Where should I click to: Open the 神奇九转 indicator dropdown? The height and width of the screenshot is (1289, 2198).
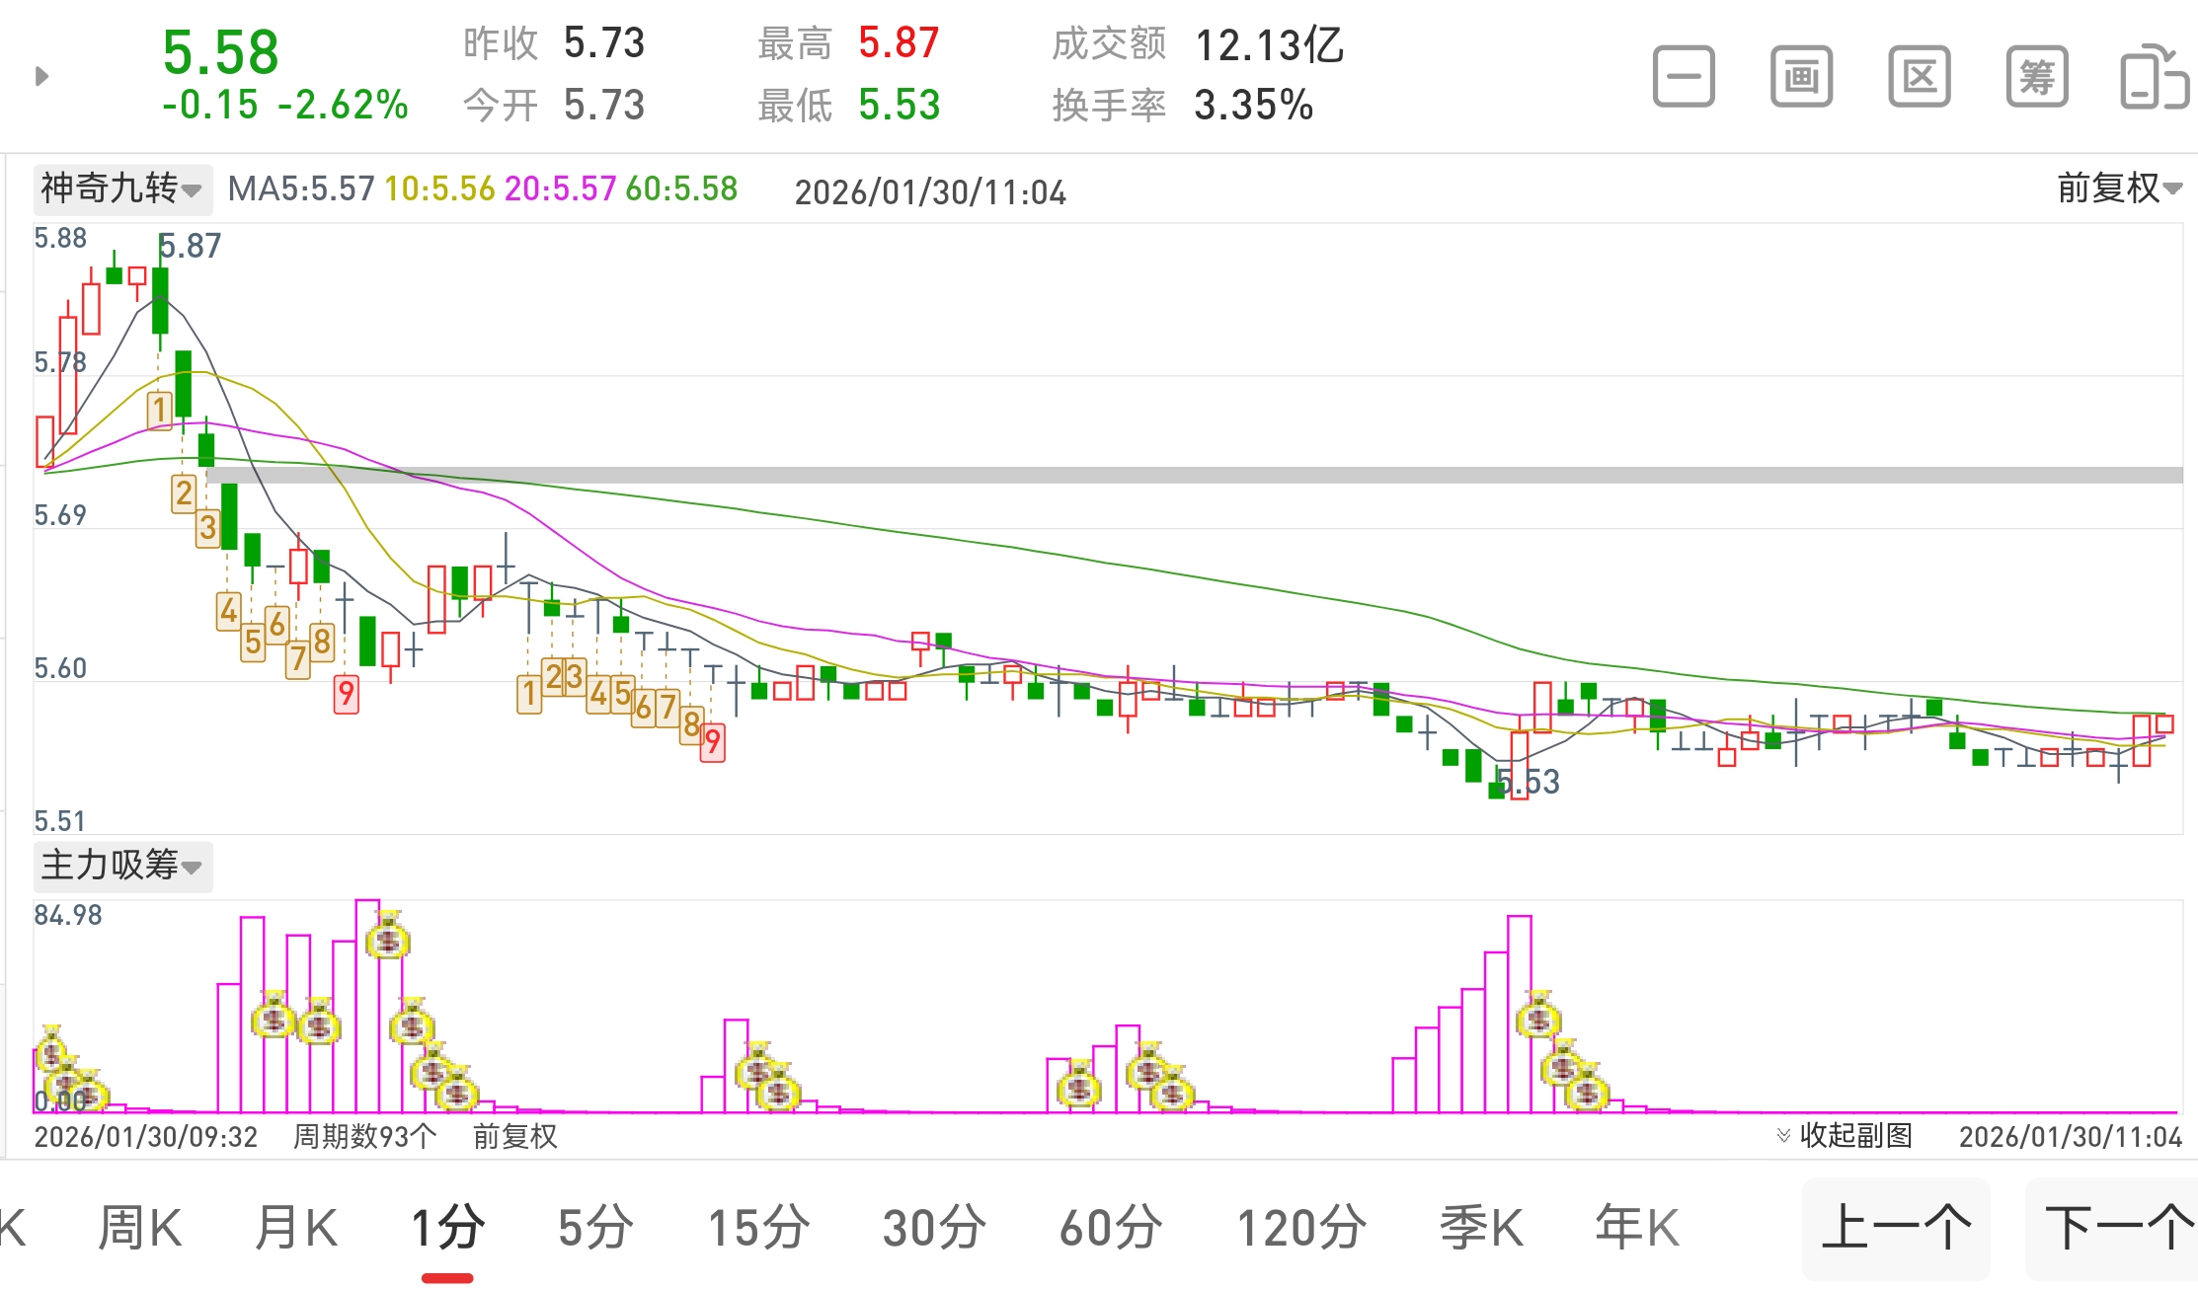(x=121, y=189)
